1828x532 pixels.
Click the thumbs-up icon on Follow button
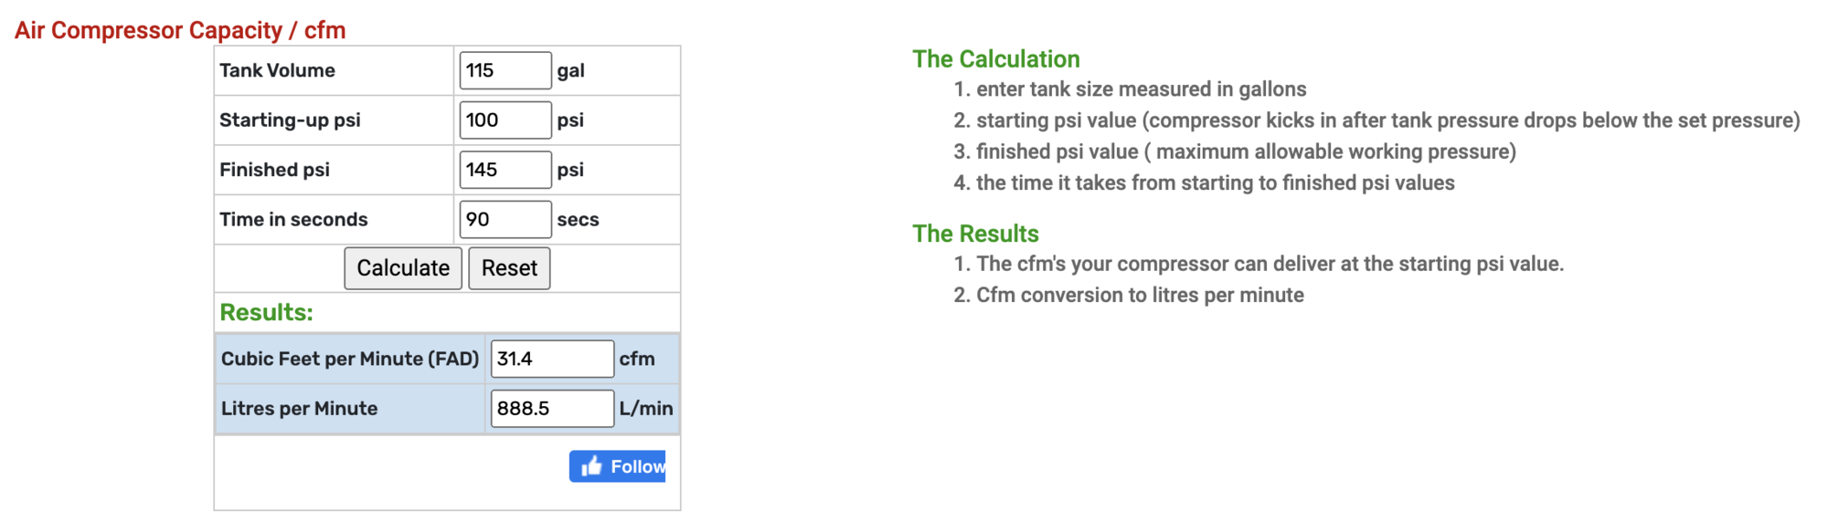(x=591, y=466)
